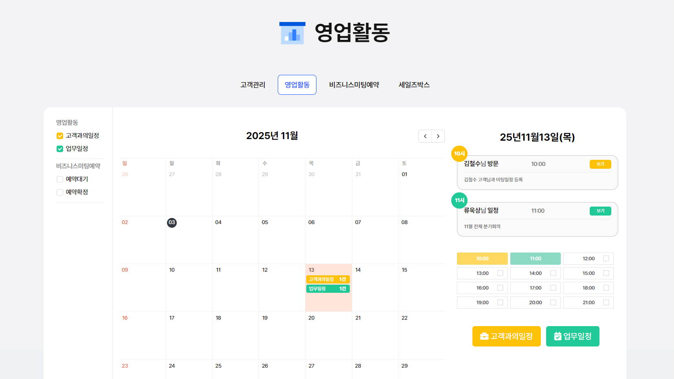
Task: Click the 김철수님 방문 schedule title
Action: coord(481,164)
